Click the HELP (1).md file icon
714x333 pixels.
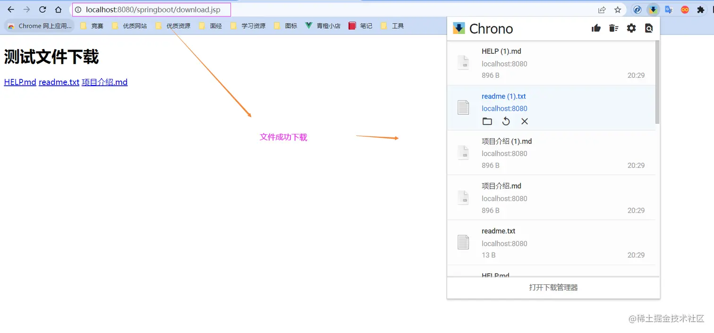463,63
